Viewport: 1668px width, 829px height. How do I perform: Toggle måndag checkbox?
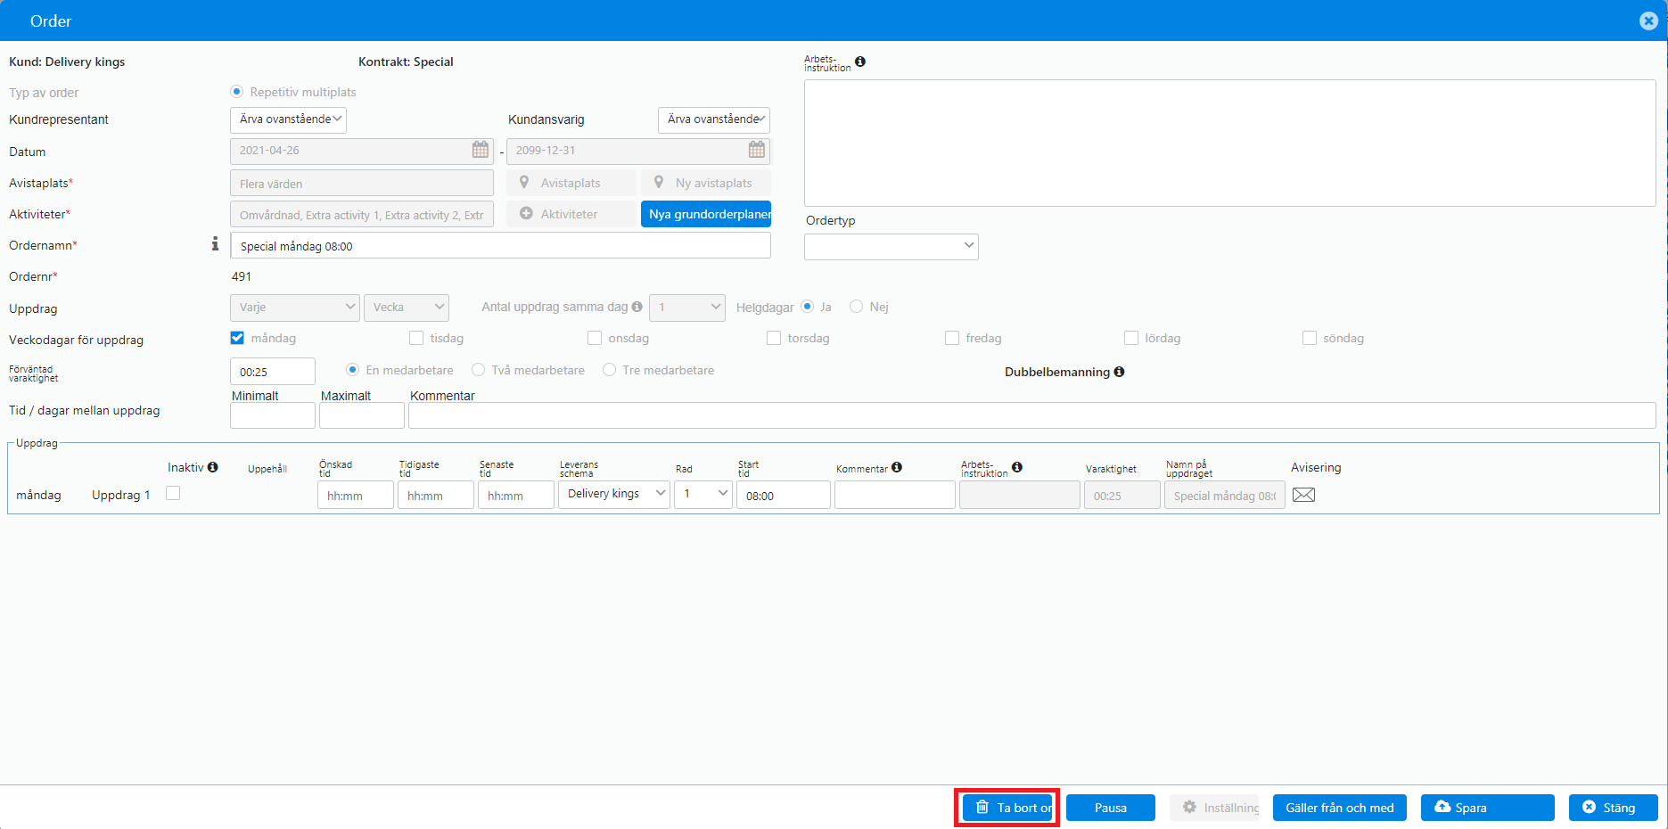click(237, 338)
